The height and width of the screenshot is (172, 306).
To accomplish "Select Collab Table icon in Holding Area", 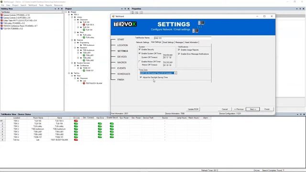I will tap(2, 21).
